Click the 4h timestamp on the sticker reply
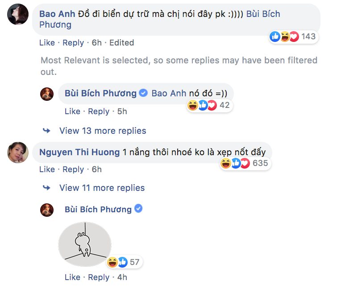Screen dimensions: 341x289 coord(122,277)
